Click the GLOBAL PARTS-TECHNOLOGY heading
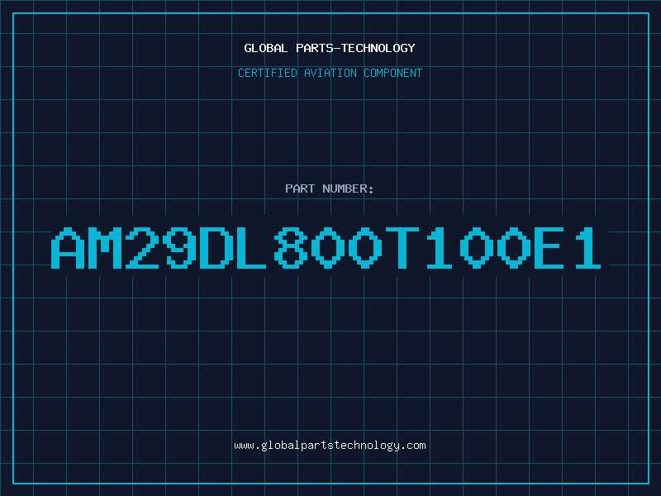Screen dimensions: 661x496 [330, 48]
